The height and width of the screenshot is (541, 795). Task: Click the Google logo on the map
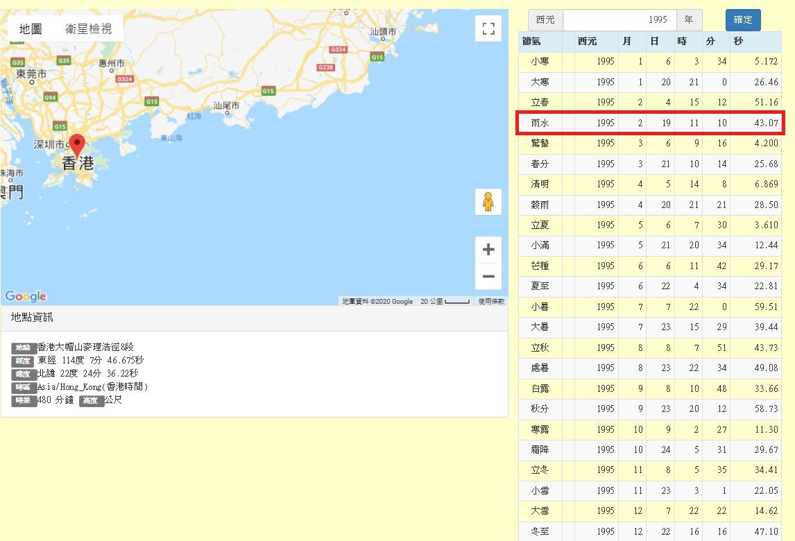pos(26,296)
